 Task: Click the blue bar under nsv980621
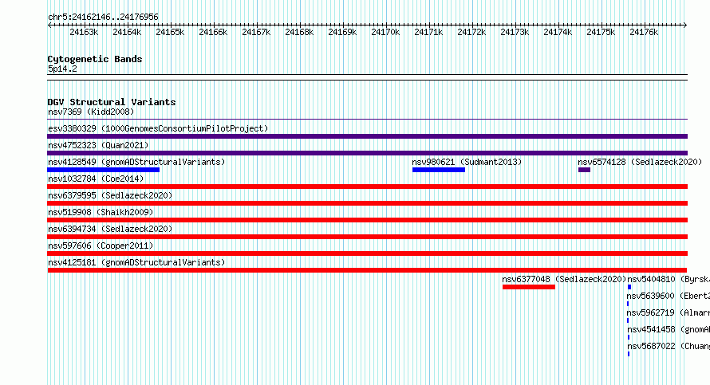click(439, 170)
